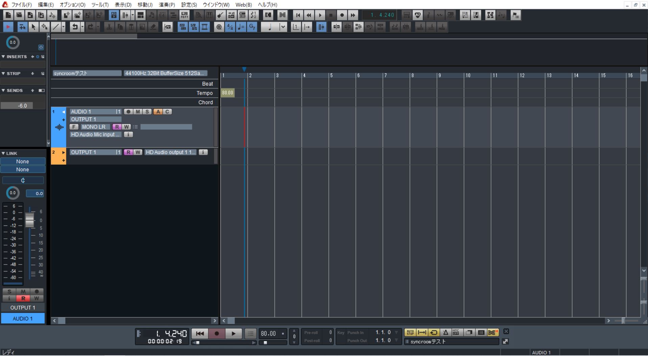Rewind to start in top toolbar

coord(297,15)
